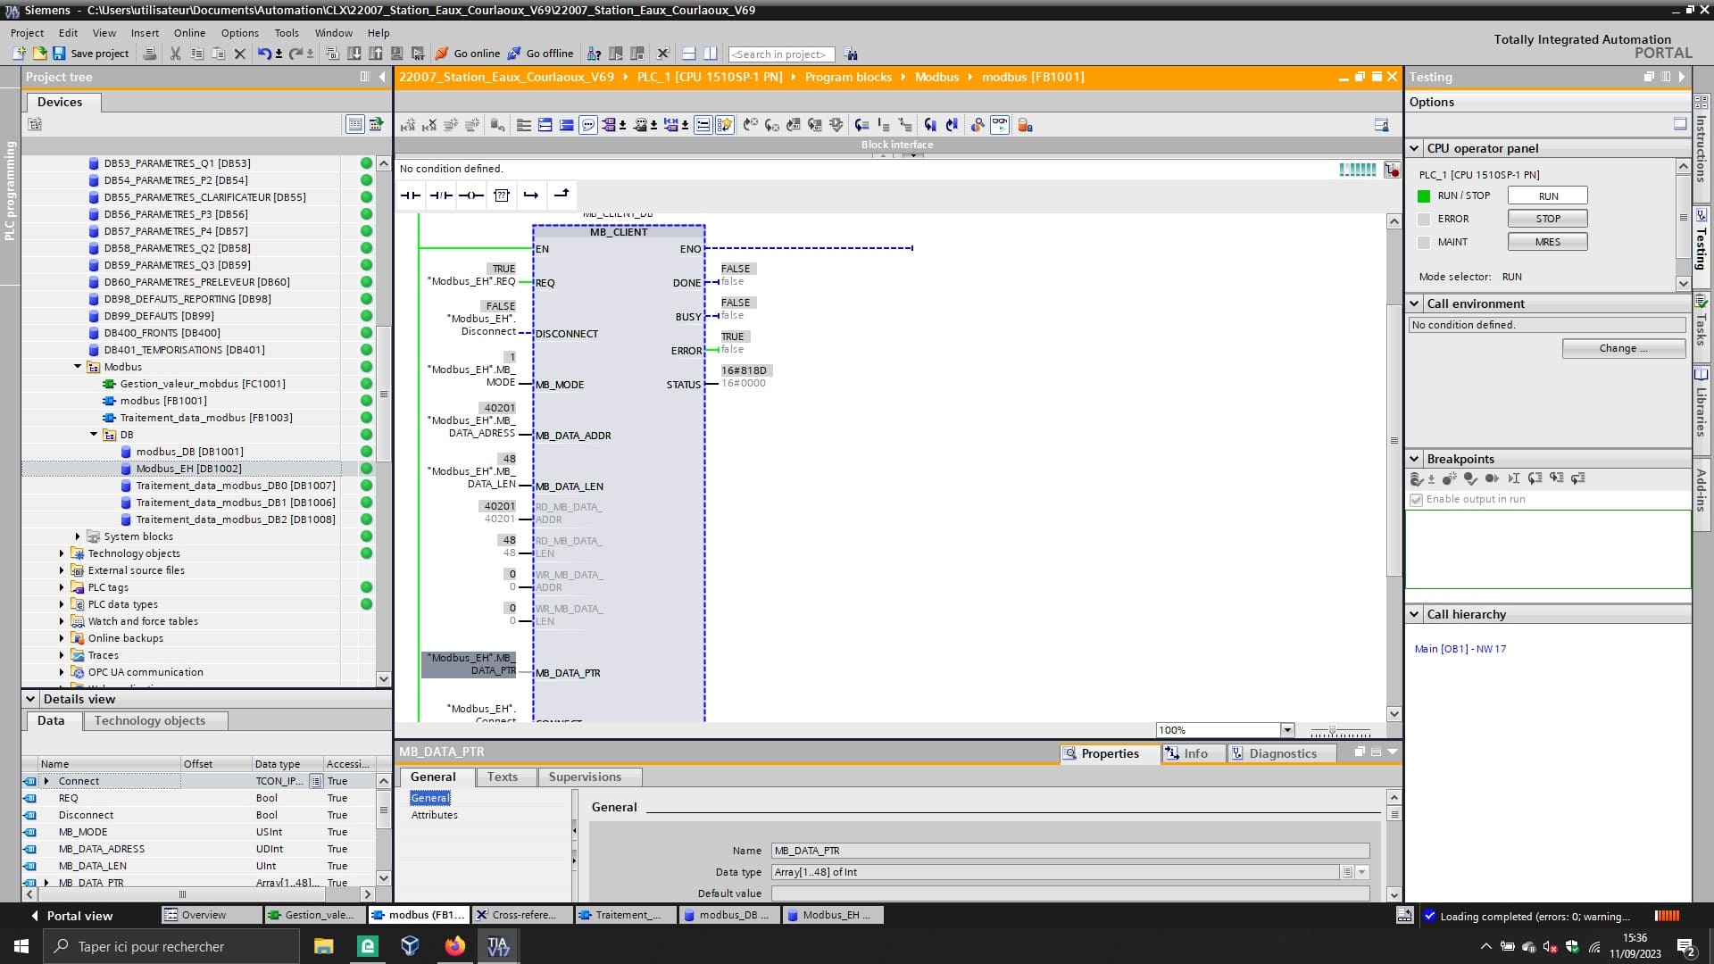Insert a normally closed contact
Viewport: 1714px width, 964px height.
tap(441, 195)
